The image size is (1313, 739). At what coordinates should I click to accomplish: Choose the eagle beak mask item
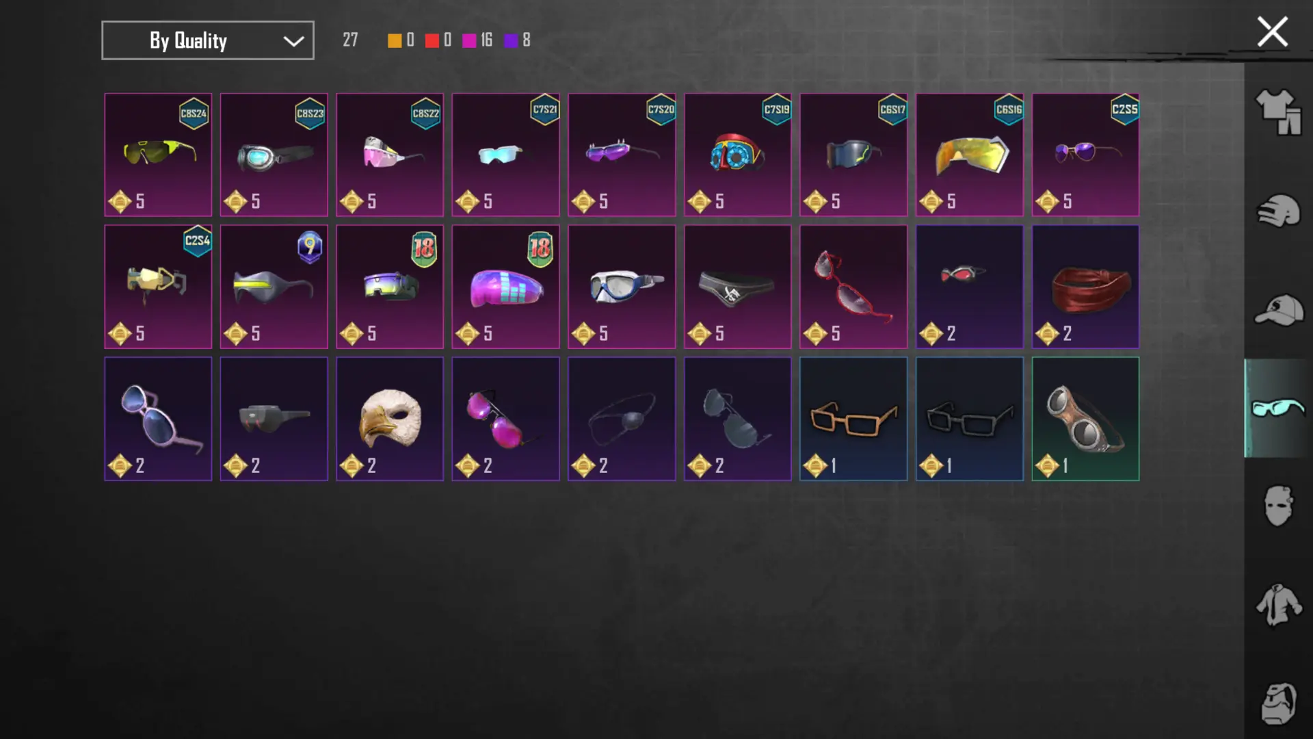pos(390,419)
